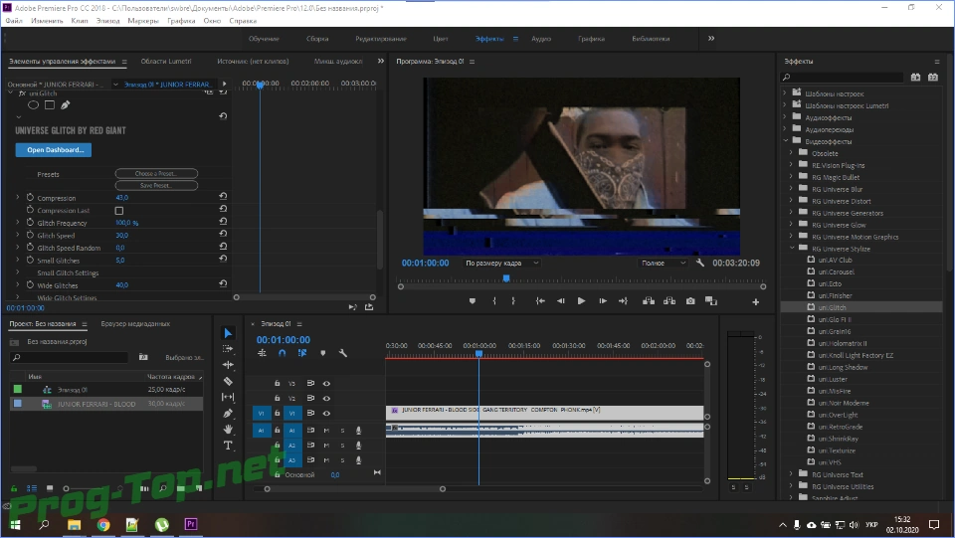Image resolution: width=955 pixels, height=538 pixels.
Task: Expand Small Glitch Settings group
Action: point(18,272)
